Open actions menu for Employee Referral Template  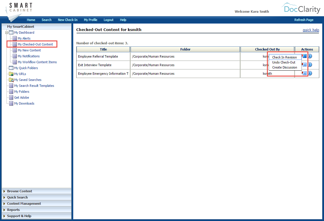[304, 56]
